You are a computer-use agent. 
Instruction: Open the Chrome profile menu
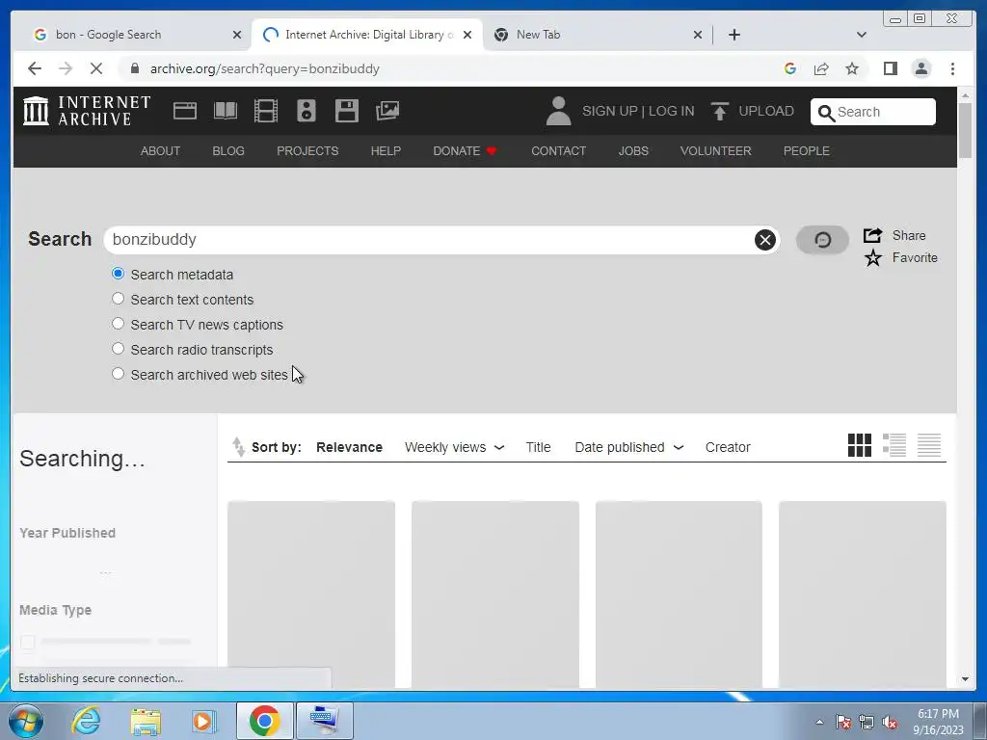(x=920, y=68)
